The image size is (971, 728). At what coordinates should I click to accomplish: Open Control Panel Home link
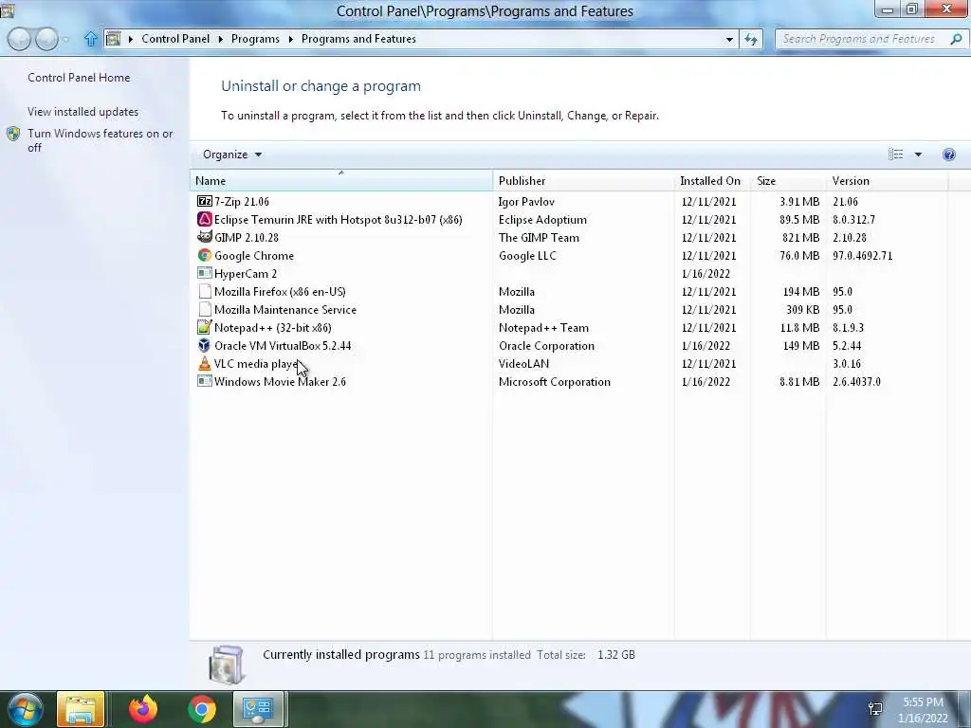click(x=79, y=78)
